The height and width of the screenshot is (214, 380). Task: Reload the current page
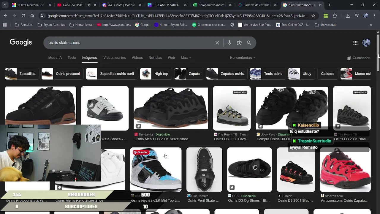pyautogui.click(x=23, y=16)
